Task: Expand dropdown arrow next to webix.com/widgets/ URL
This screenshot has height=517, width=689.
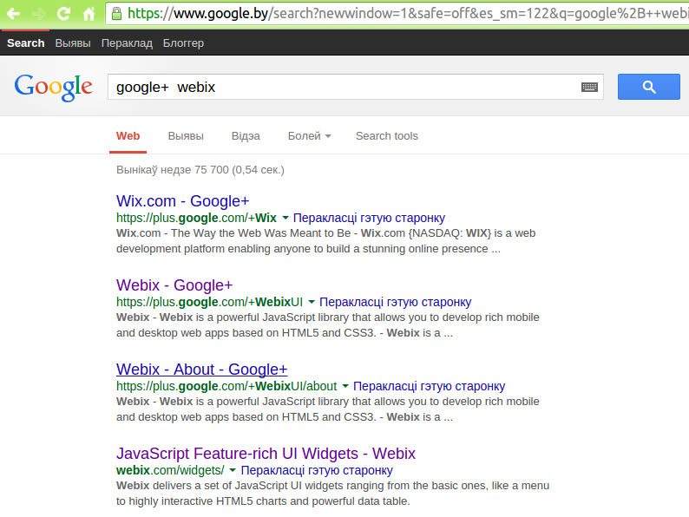Action: [x=233, y=470]
